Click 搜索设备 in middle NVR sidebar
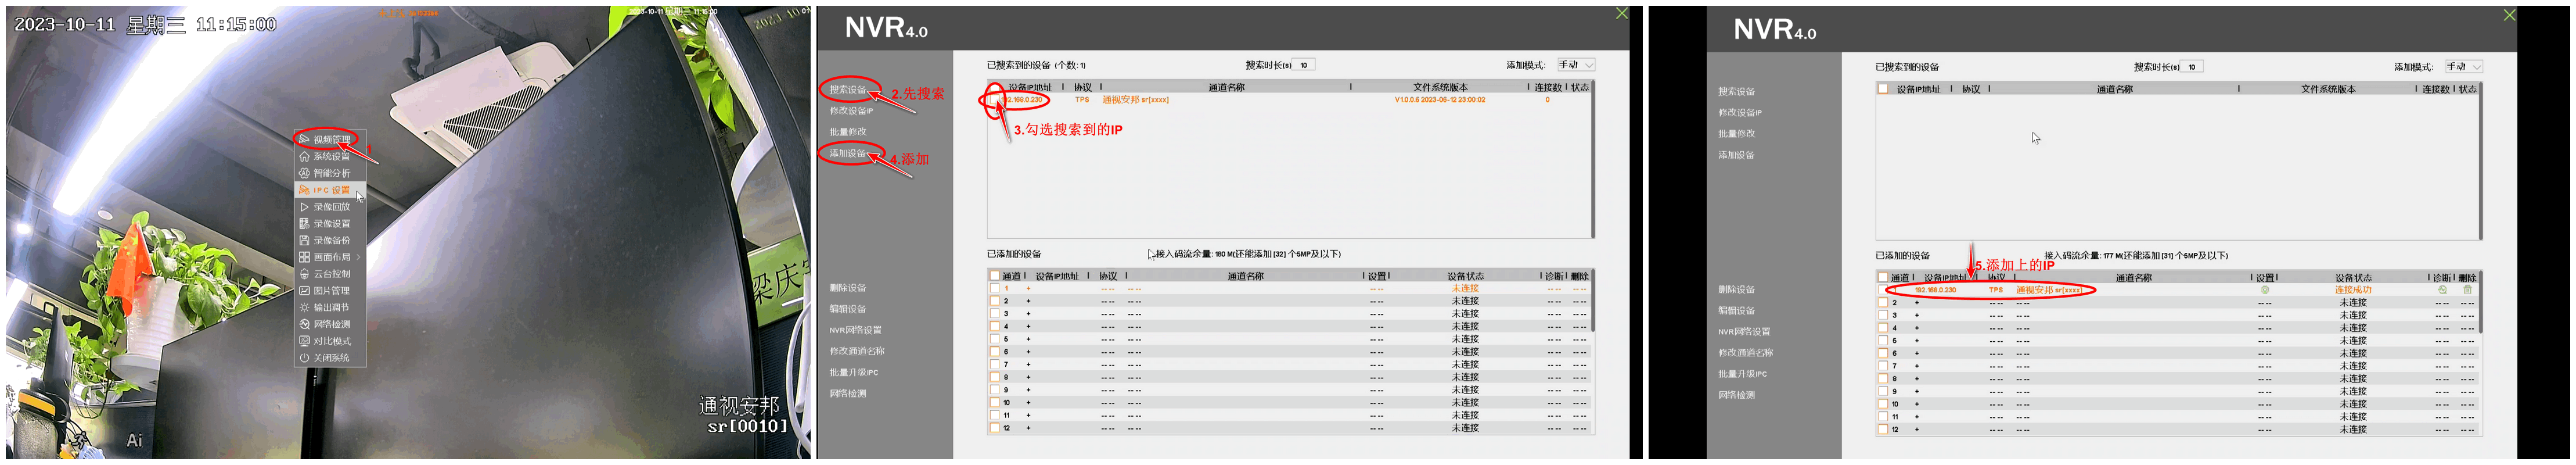The height and width of the screenshot is (465, 2576). 848,90
